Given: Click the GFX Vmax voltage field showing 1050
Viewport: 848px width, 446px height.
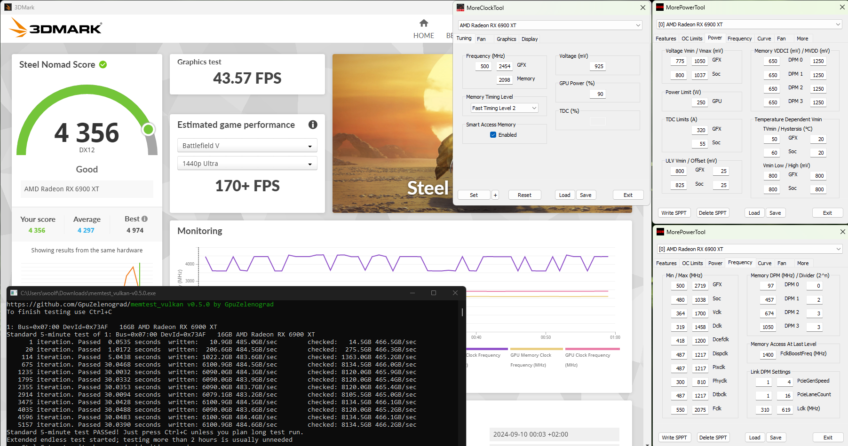Looking at the screenshot, I should pos(700,61).
